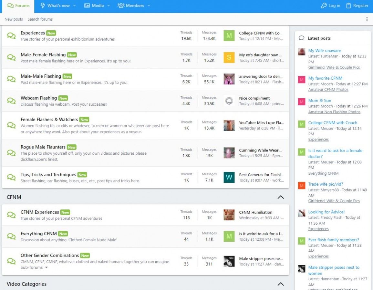The image size is (373, 290).
Task: Collapse the Video Categories section
Action: pyautogui.click(x=281, y=284)
